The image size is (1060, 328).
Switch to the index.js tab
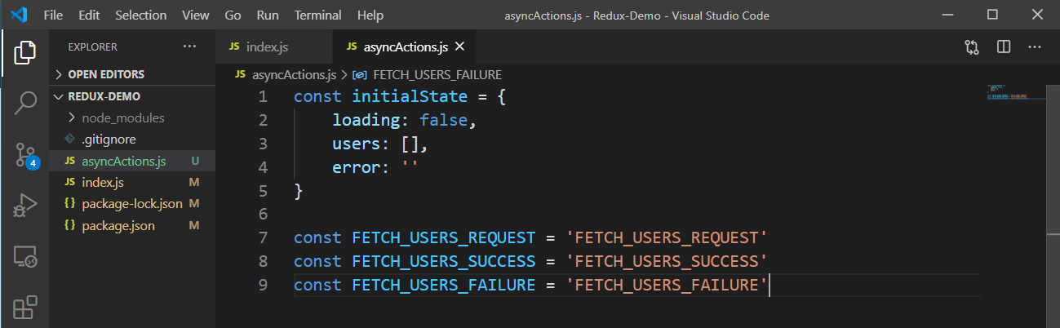click(x=274, y=47)
